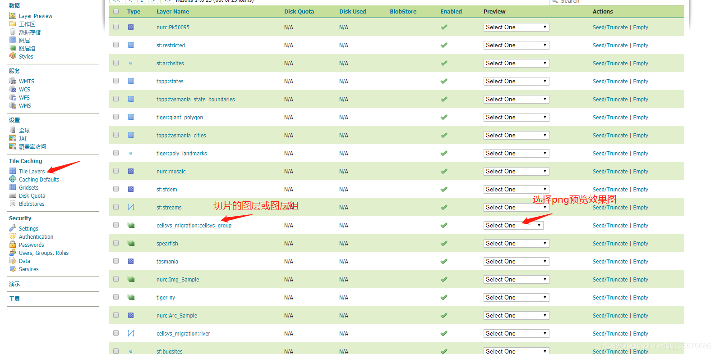The image size is (715, 354).
Task: Sort table by Enabled column
Action: click(x=451, y=12)
